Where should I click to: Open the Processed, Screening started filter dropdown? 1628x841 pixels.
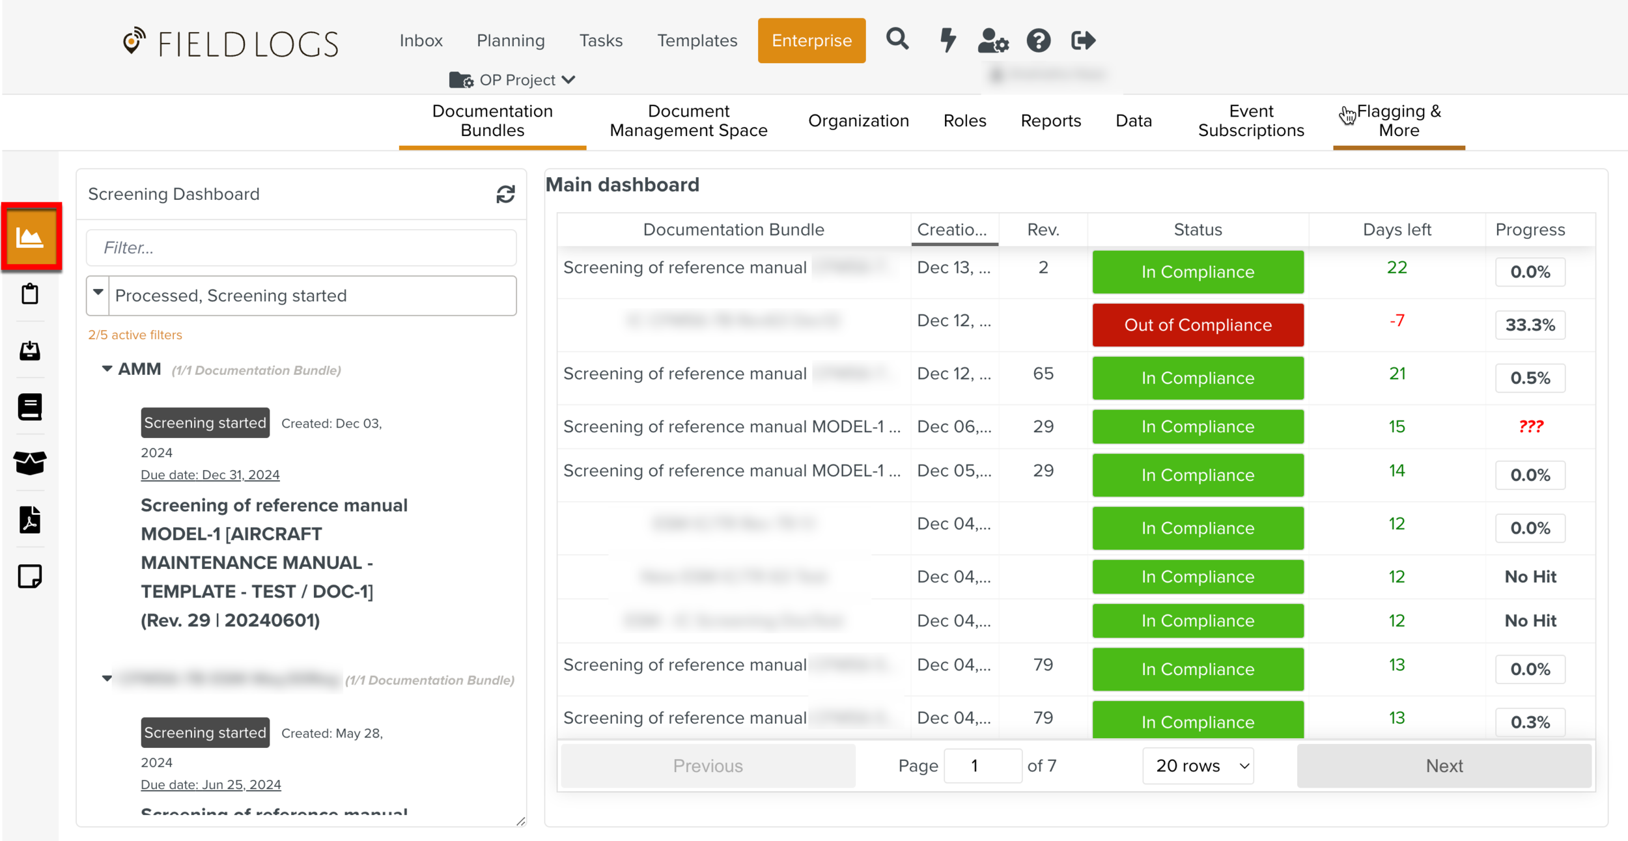(97, 295)
